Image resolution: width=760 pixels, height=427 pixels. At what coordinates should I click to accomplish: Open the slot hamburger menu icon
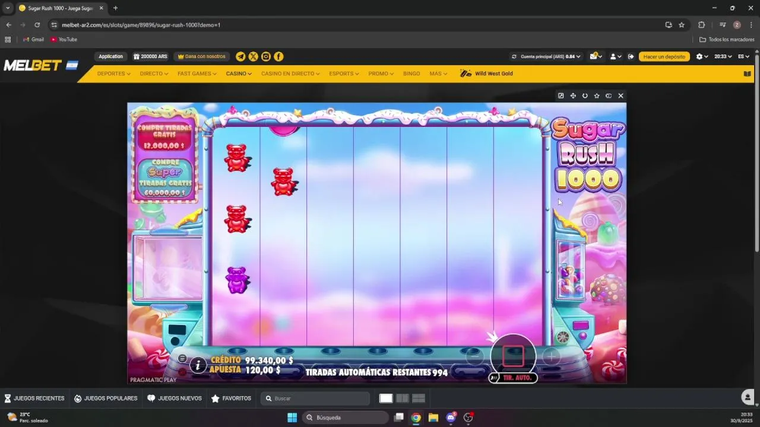(x=182, y=358)
